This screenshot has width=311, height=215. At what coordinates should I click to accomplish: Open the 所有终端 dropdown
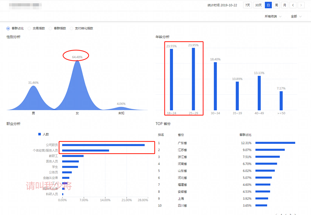[x=273, y=16]
